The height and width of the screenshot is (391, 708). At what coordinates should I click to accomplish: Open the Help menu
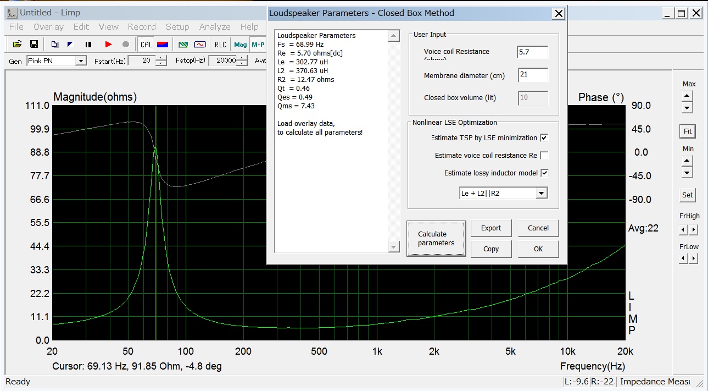[x=249, y=27]
